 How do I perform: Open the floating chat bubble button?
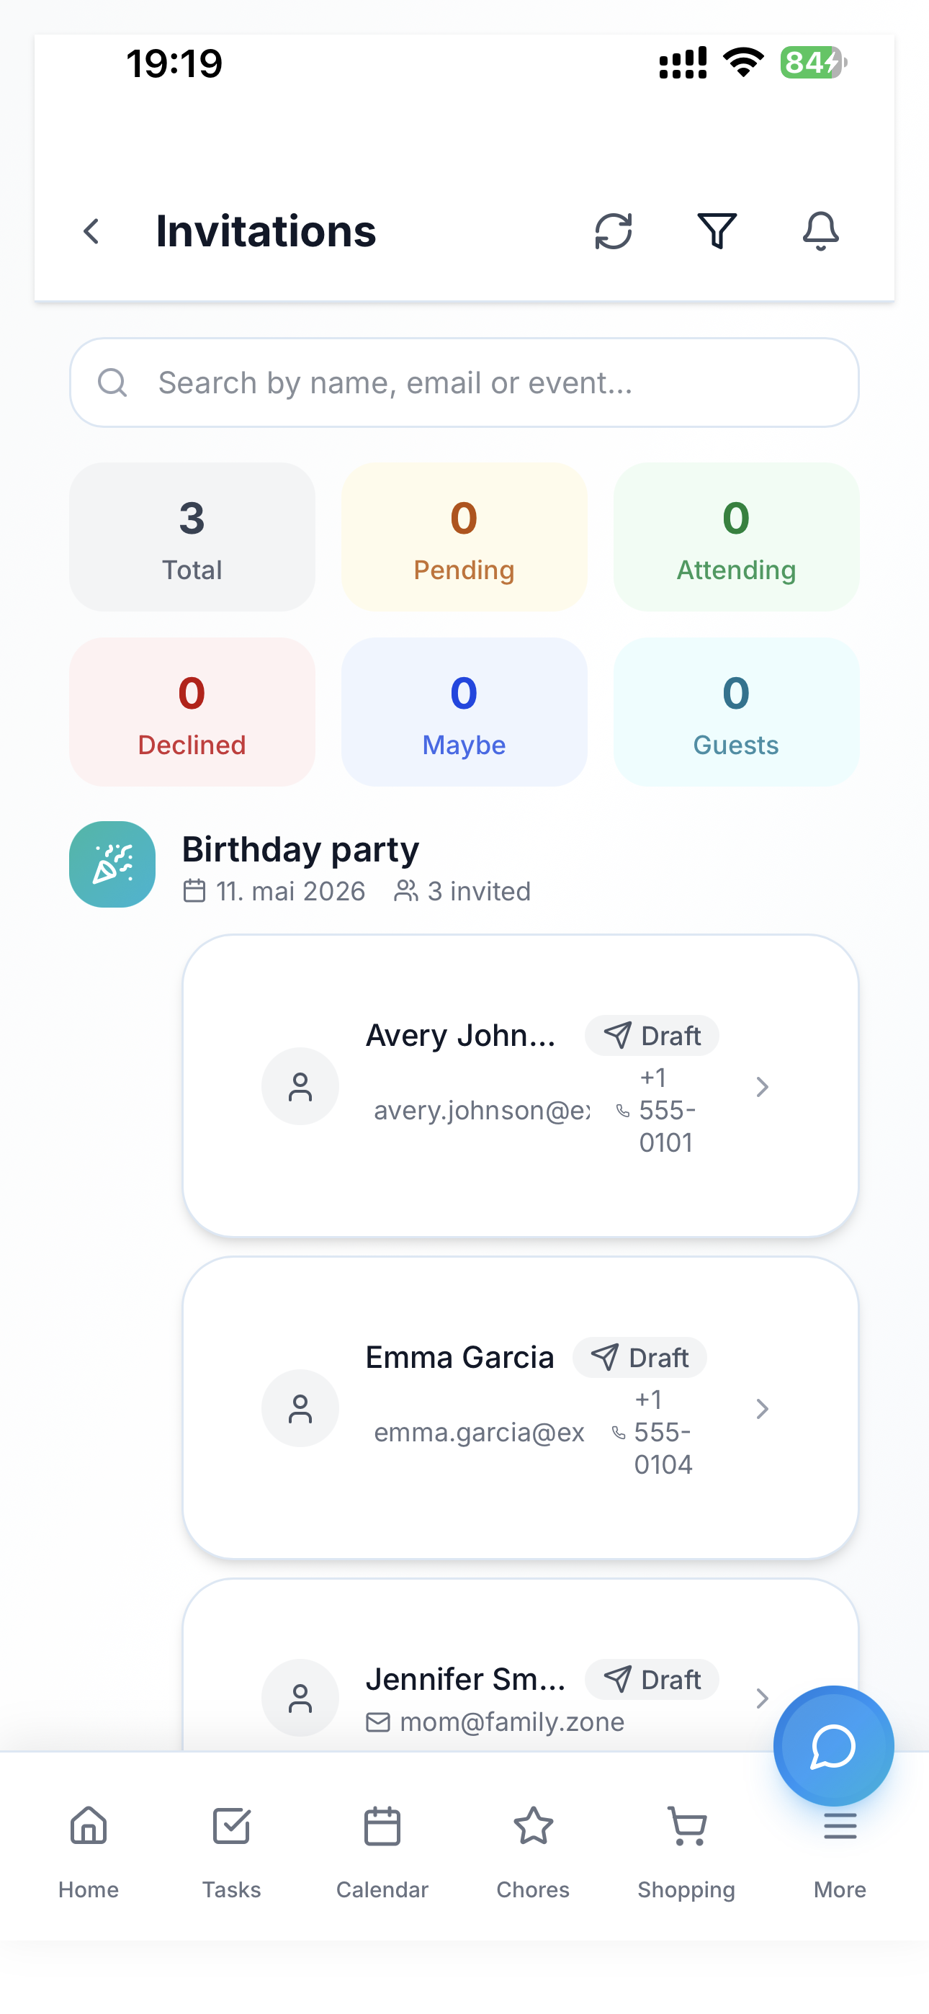coord(832,1746)
